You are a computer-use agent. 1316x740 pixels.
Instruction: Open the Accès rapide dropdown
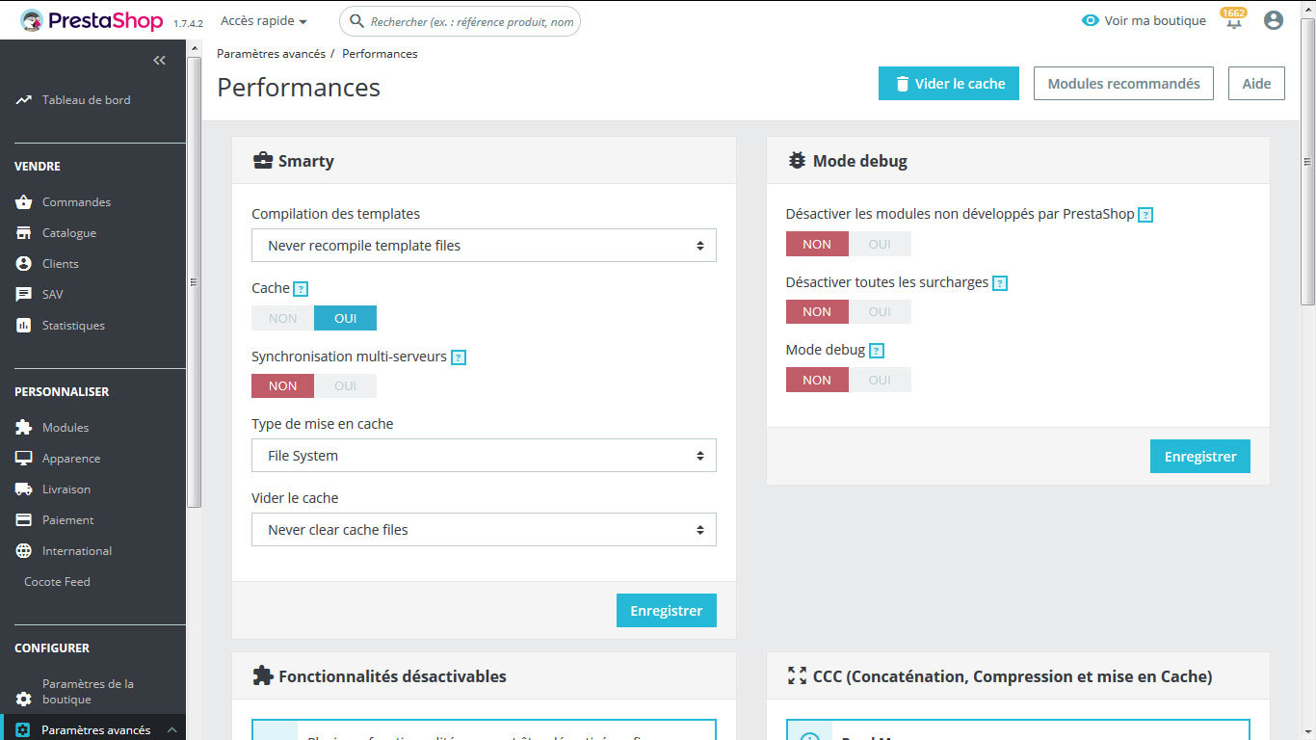tap(264, 20)
